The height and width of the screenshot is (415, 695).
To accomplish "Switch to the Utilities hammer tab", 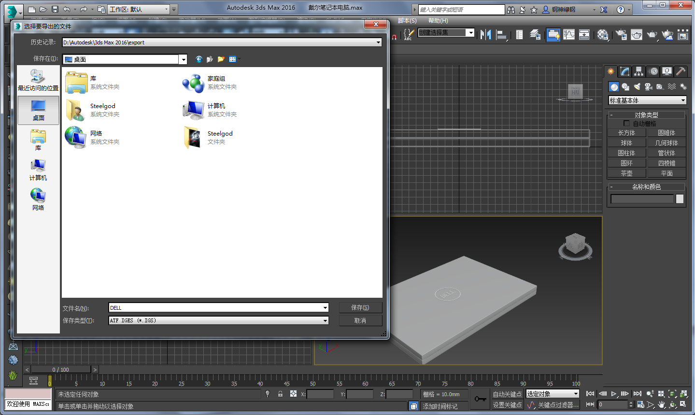I will coord(681,71).
